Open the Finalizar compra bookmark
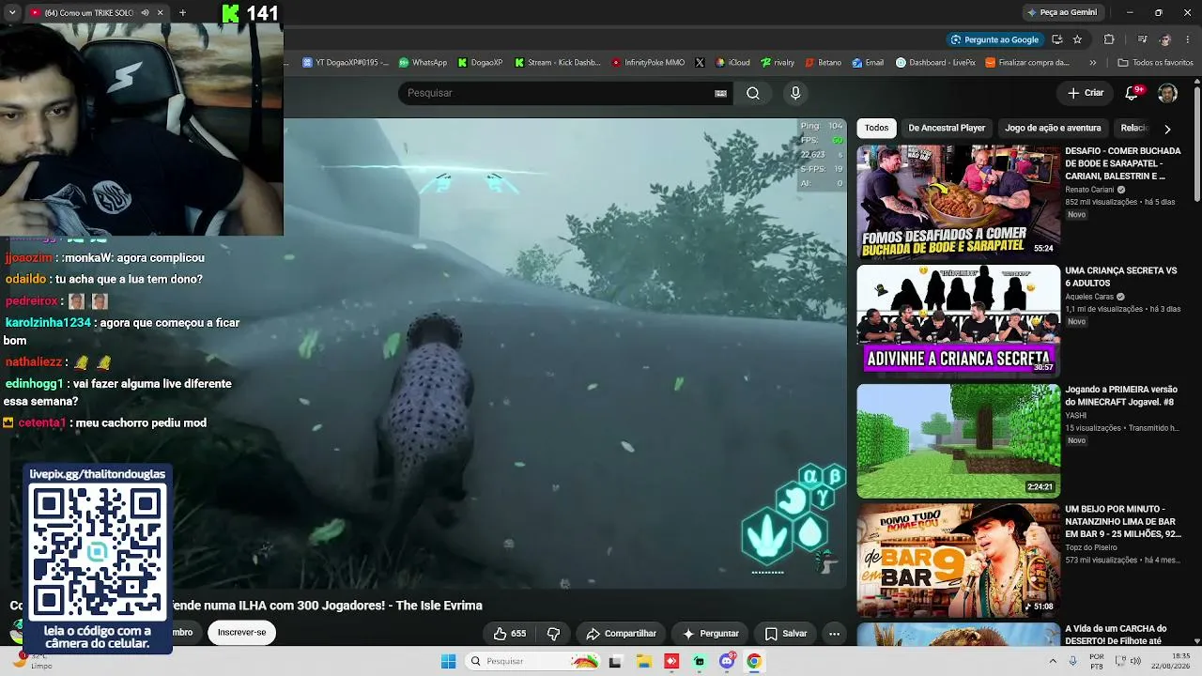The image size is (1202, 676). [1027, 63]
